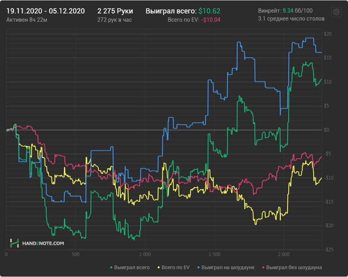Click the 2 000 hands x-axis mark

point(284,254)
